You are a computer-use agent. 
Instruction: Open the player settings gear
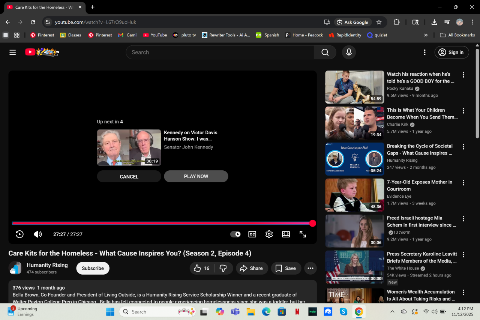click(x=269, y=234)
